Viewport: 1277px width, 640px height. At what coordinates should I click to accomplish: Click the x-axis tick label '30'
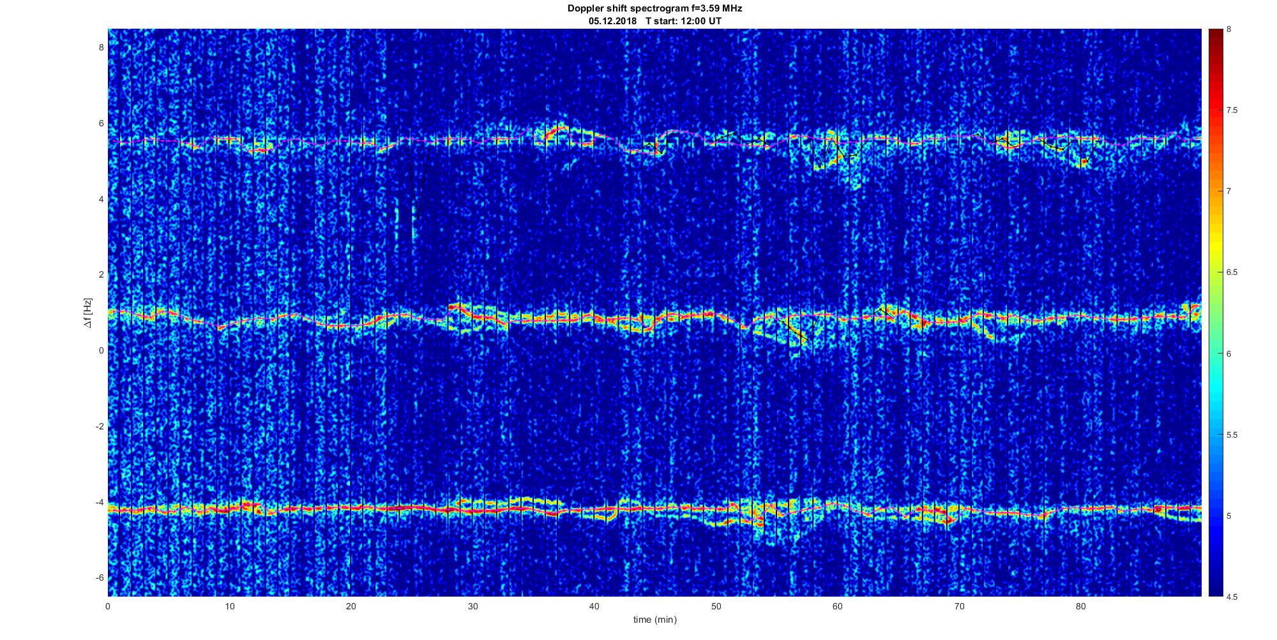coord(472,606)
